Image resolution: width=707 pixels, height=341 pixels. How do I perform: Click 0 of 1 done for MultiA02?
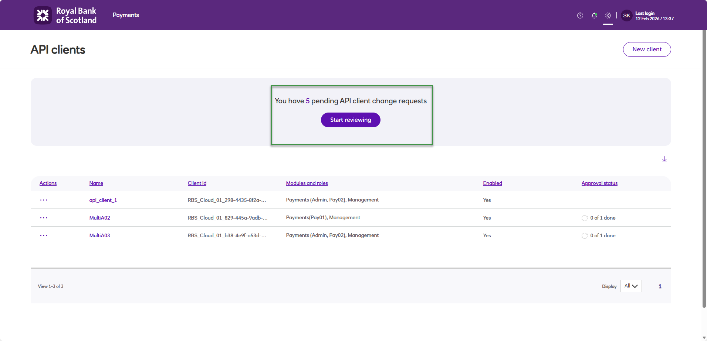[603, 218]
